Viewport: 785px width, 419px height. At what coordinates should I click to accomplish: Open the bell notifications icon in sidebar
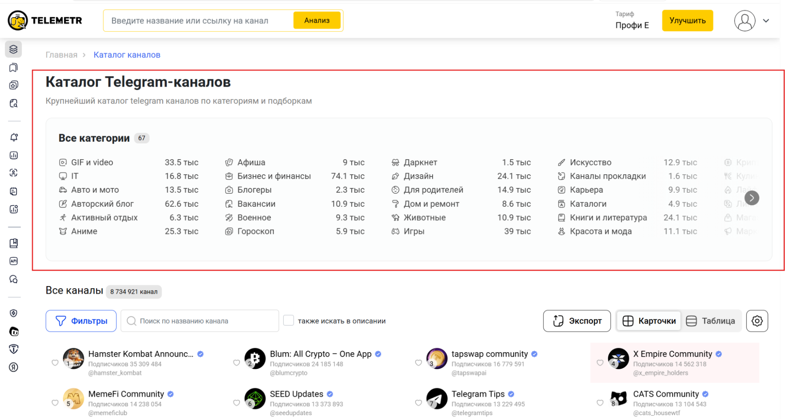[x=14, y=137]
